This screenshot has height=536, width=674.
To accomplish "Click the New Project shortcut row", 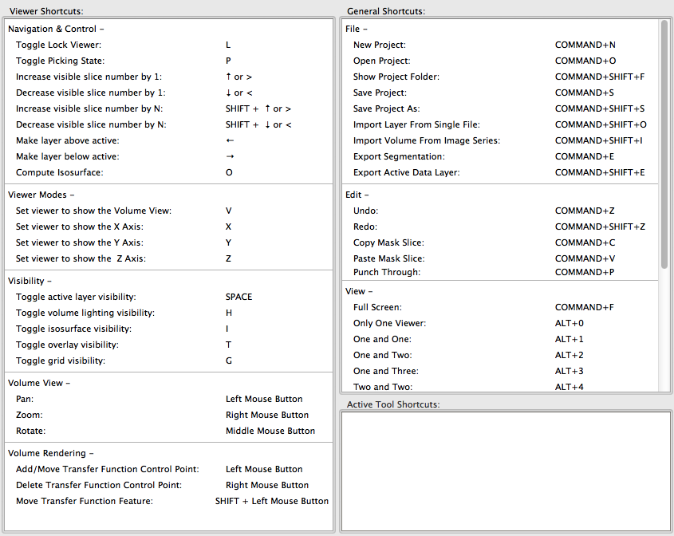I will (501, 45).
